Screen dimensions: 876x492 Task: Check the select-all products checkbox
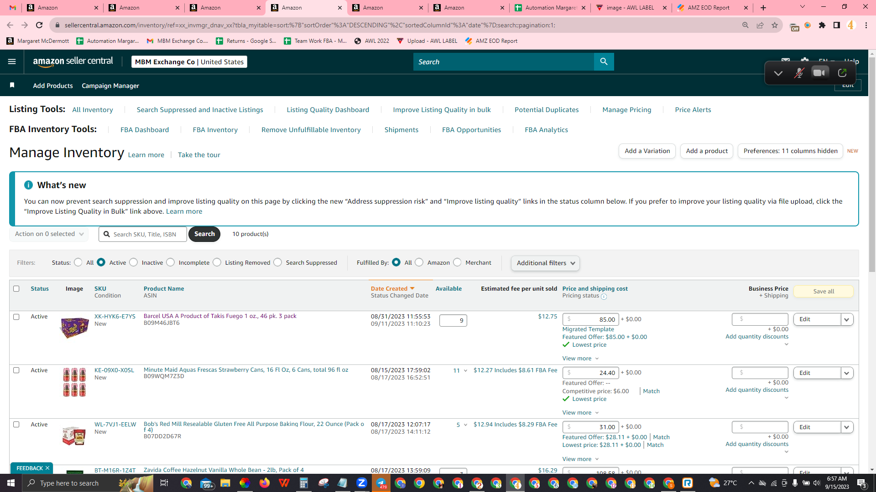click(x=16, y=288)
